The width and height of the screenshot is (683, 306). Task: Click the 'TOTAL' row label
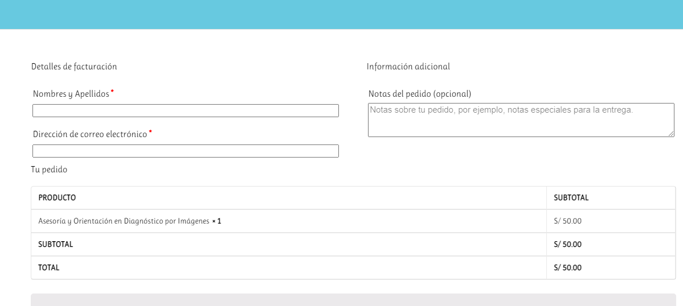coord(49,268)
